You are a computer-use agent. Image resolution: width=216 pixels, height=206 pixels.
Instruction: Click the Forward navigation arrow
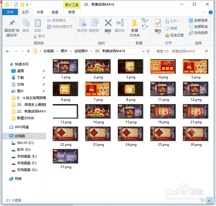click(x=16, y=51)
